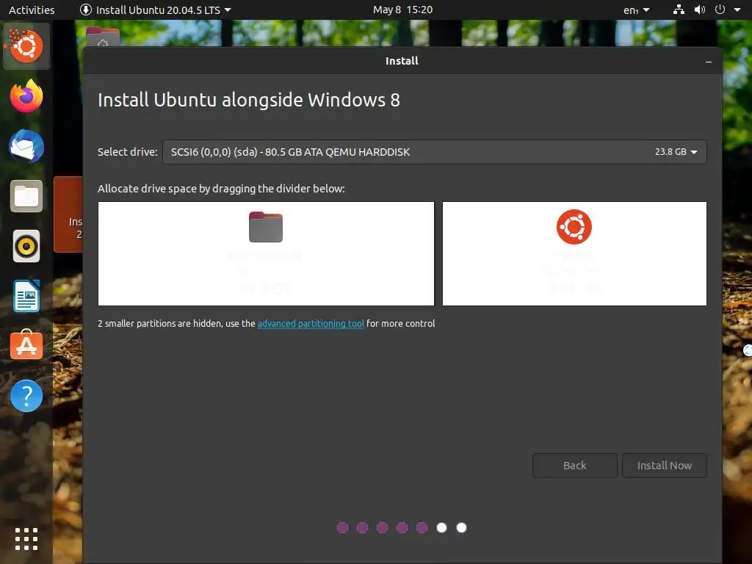Screen dimensions: 752x564
Task: Show the applications grid
Action: click(x=26, y=539)
